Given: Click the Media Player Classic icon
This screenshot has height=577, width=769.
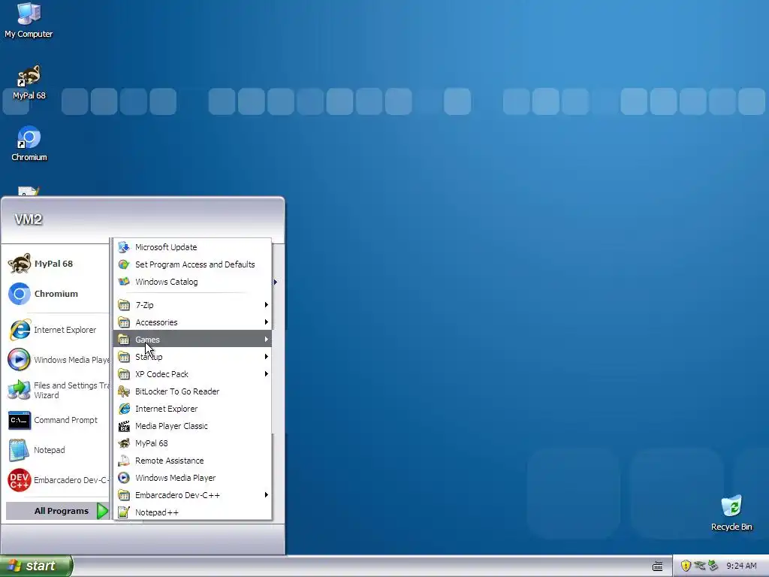Looking at the screenshot, I should click(124, 426).
